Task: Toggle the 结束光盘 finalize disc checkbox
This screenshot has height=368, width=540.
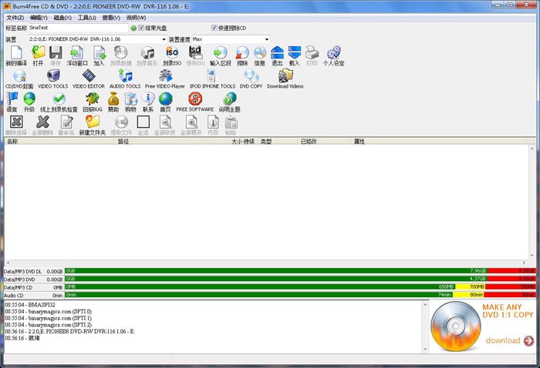Action: tap(141, 28)
